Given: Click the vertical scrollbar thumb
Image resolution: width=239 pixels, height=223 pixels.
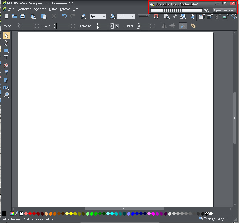Looking at the screenshot, I should coord(235,118).
